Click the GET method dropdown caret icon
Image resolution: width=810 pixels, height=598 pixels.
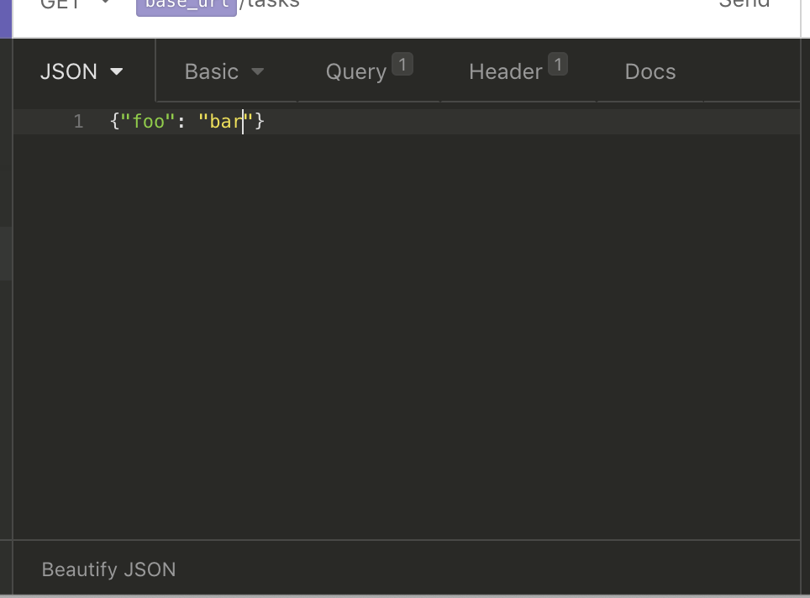[104, 3]
